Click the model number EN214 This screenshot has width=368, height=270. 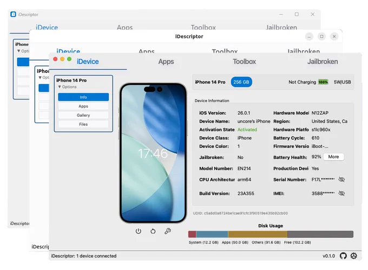pos(244,168)
